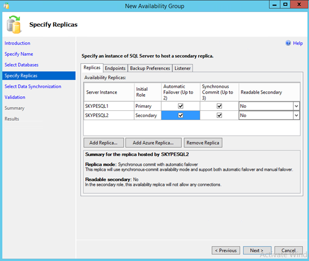Cancel the wizard

pos(288,250)
